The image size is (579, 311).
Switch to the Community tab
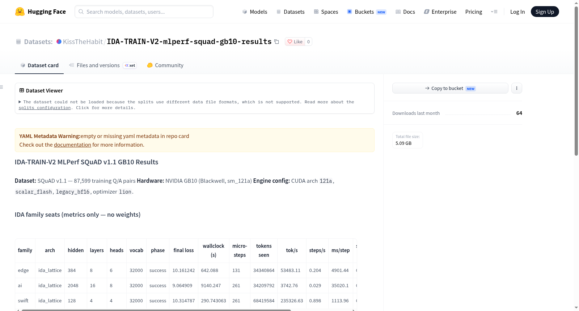(165, 65)
